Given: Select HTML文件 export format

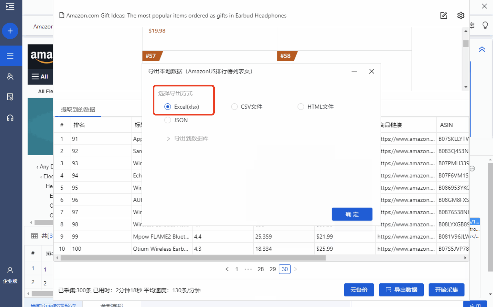Looking at the screenshot, I should pos(316,107).
